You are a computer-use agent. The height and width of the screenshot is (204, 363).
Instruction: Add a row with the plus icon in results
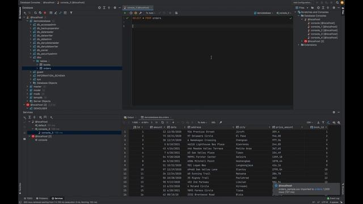[173, 122]
